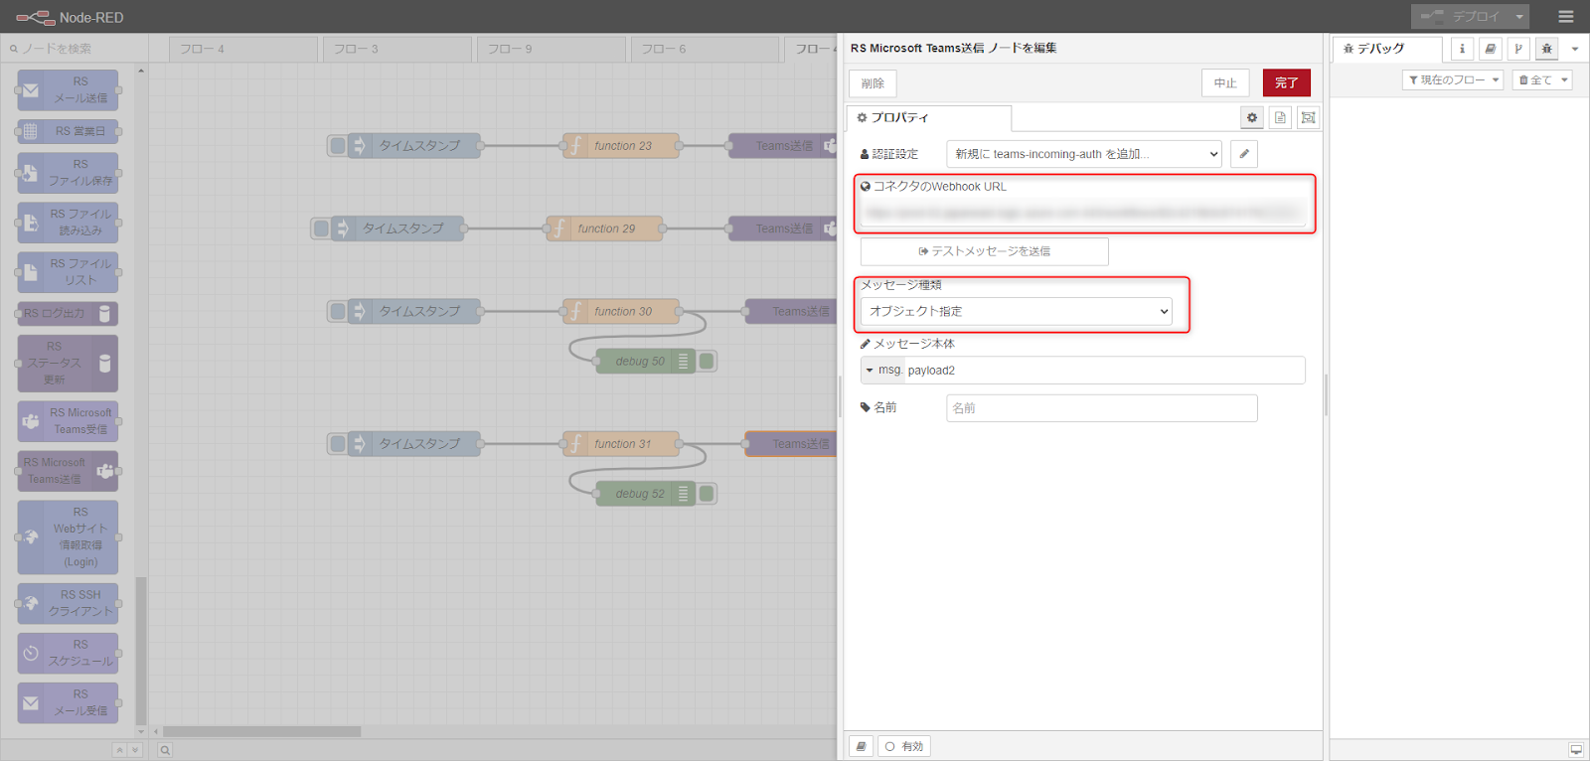Image resolution: width=1590 pixels, height=761 pixels.
Task: Switch to the フロー 3 tab
Action: pyautogui.click(x=397, y=49)
